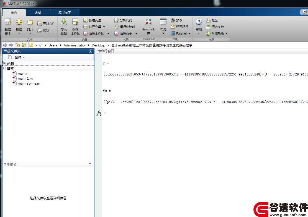Click Desktop in the address path

(x=98, y=45)
